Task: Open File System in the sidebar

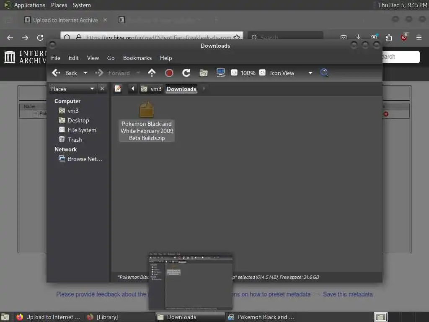Action: [x=78, y=130]
